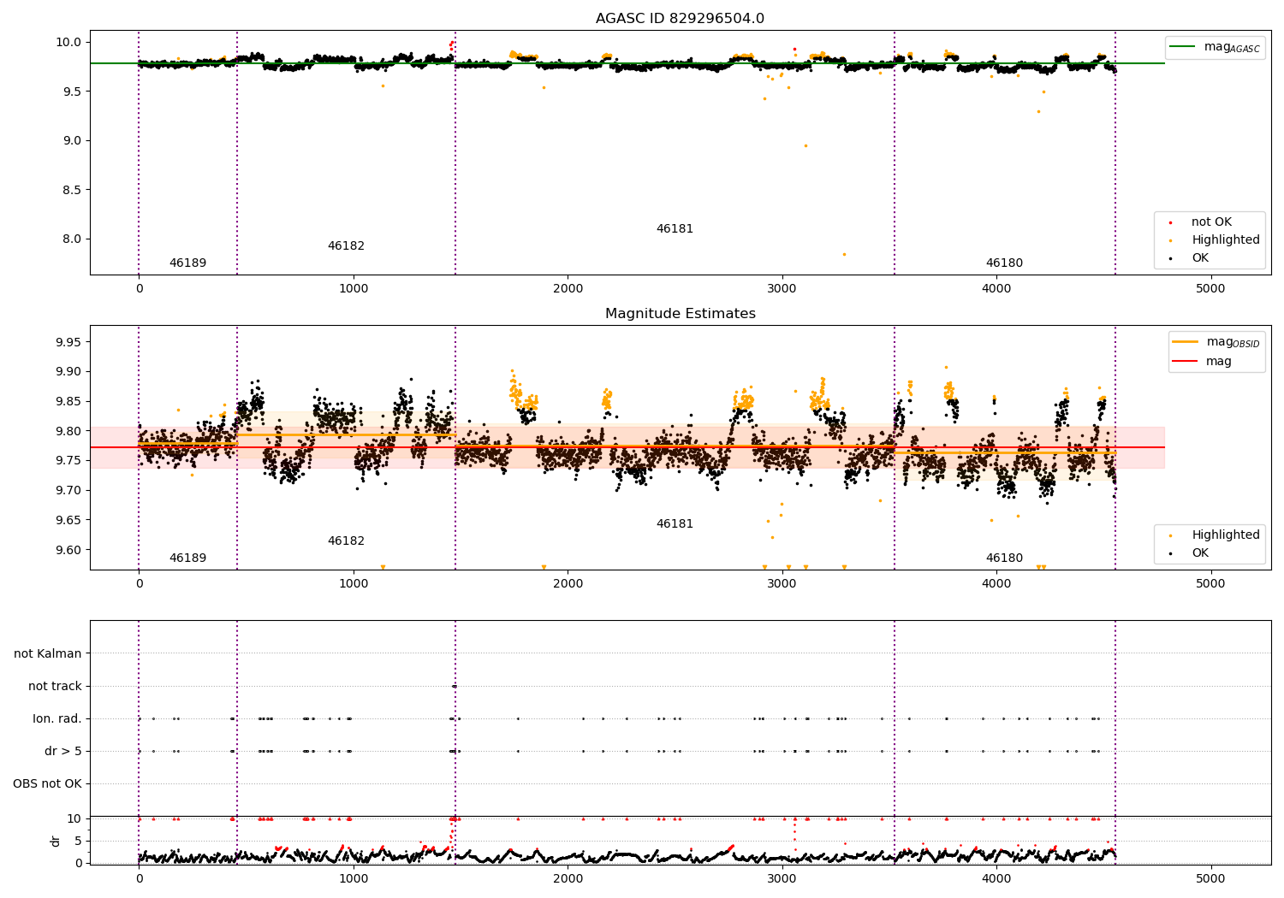The height and width of the screenshot is (898, 1284).
Task: Select the orange mag OBSID legend line
Action: pyautogui.click(x=1186, y=342)
